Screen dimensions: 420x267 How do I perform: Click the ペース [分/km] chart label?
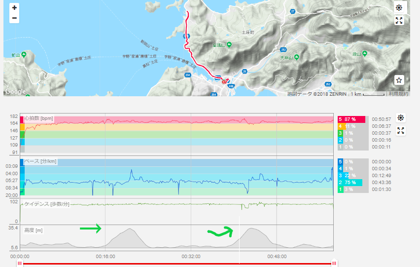[40, 161]
